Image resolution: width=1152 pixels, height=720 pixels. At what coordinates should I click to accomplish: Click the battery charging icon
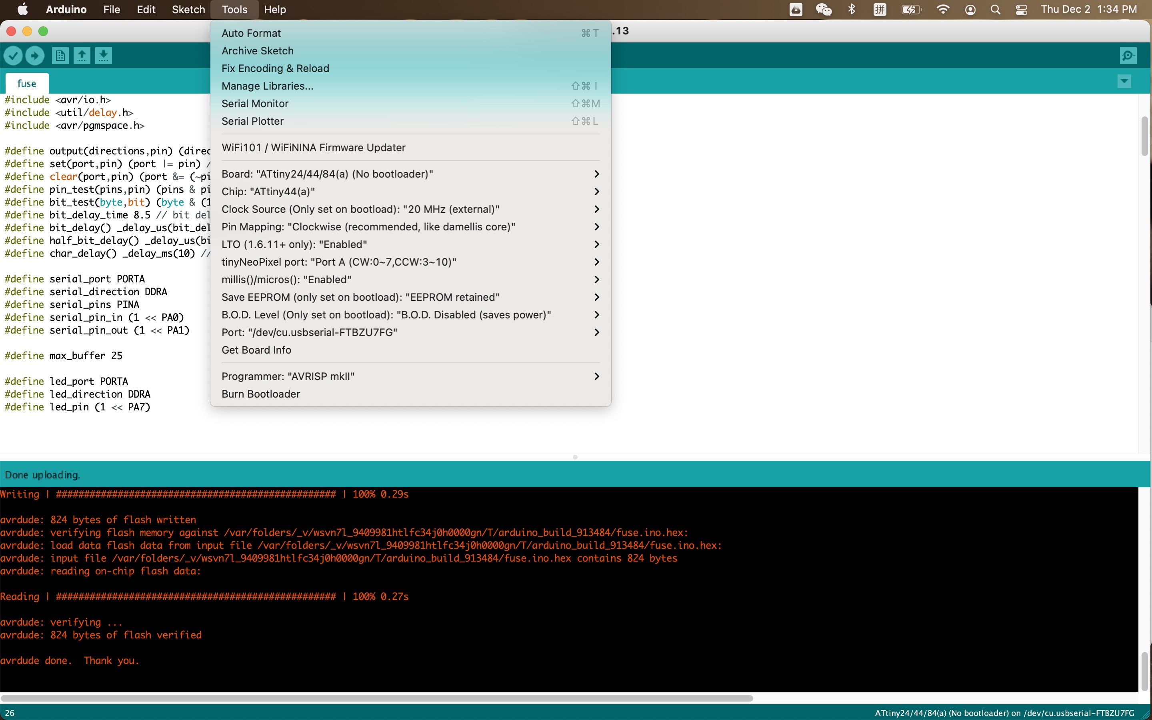(911, 10)
